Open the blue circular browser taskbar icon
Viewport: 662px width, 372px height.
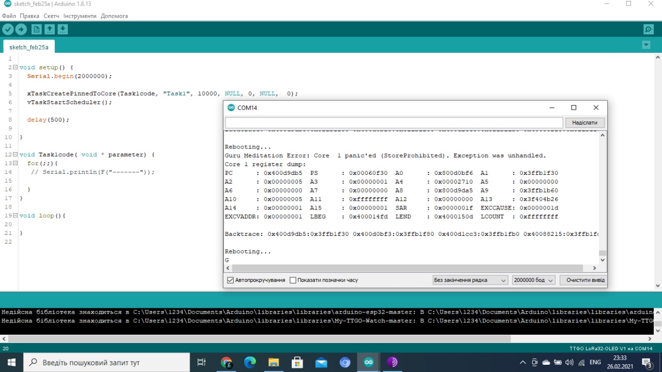[x=345, y=362]
